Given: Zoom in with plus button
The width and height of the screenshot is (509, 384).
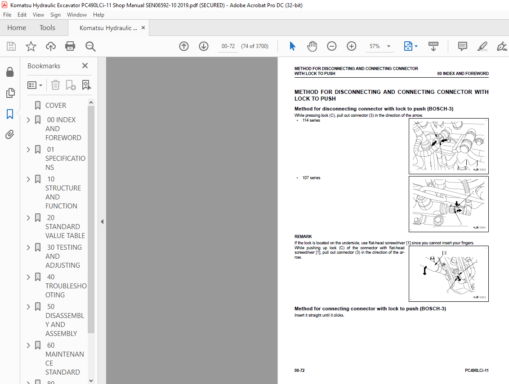Looking at the screenshot, I should (x=351, y=46).
